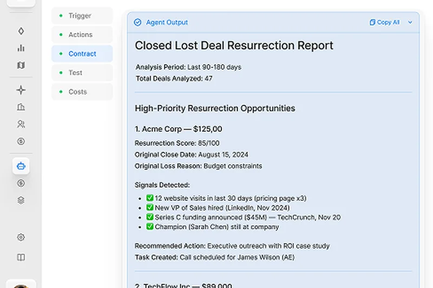433x288 pixels.
Task: Go to the Test tab
Action: [x=75, y=72]
